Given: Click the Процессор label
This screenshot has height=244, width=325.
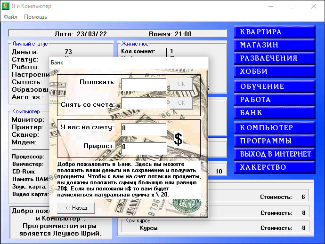Looking at the screenshot, I should tap(28, 157).
